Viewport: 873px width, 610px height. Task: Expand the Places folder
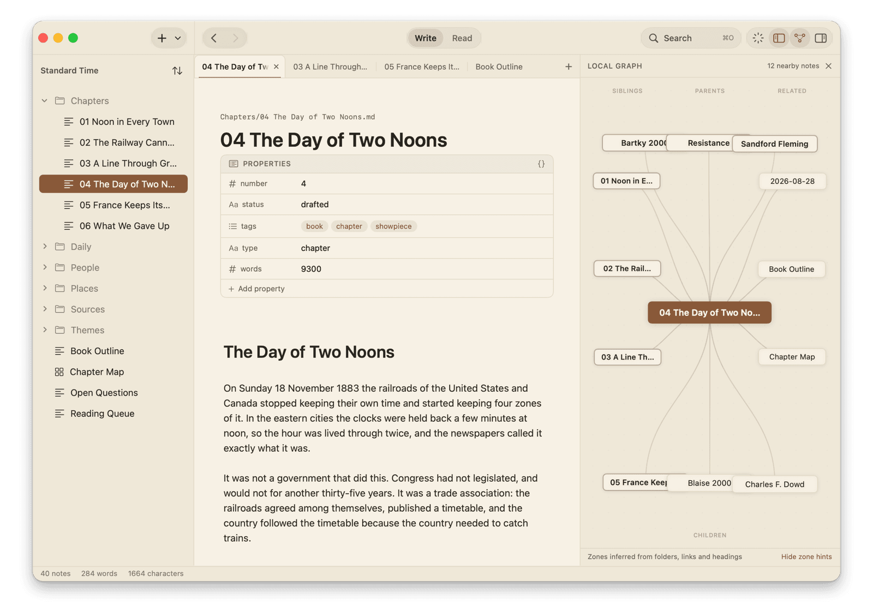(x=45, y=288)
